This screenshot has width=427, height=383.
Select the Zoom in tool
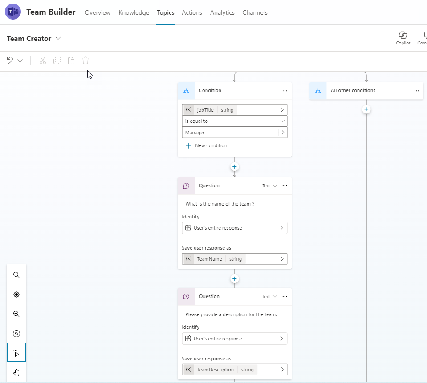click(x=16, y=274)
